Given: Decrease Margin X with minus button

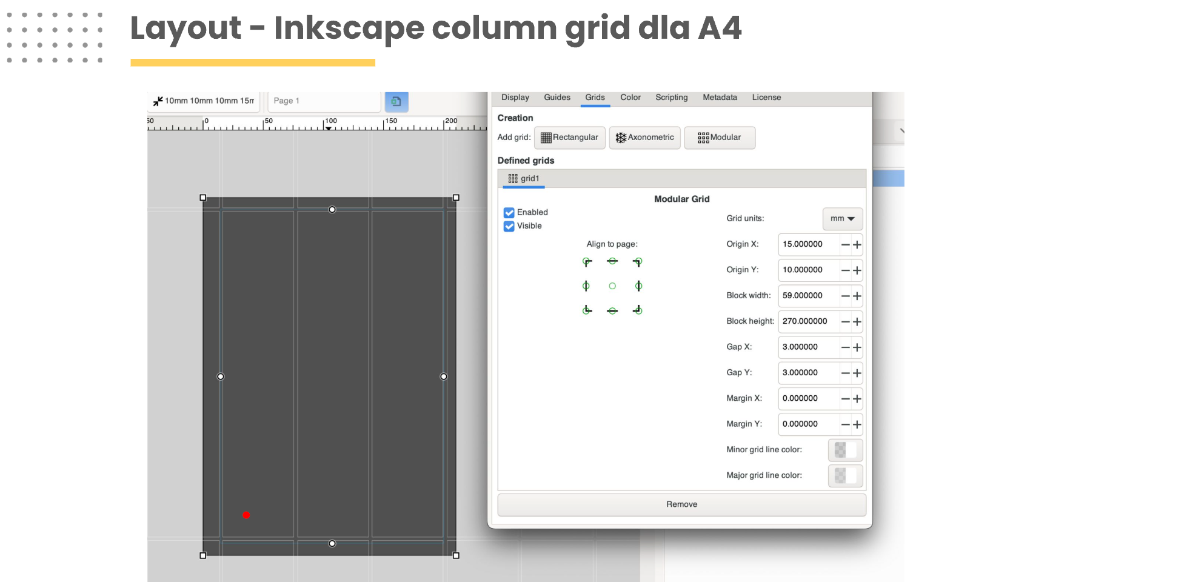Looking at the screenshot, I should pos(845,399).
